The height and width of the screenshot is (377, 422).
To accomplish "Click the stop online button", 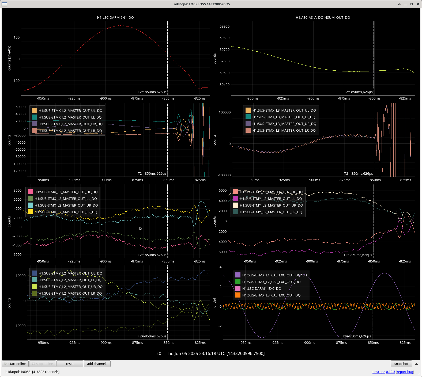I will 43,364.
